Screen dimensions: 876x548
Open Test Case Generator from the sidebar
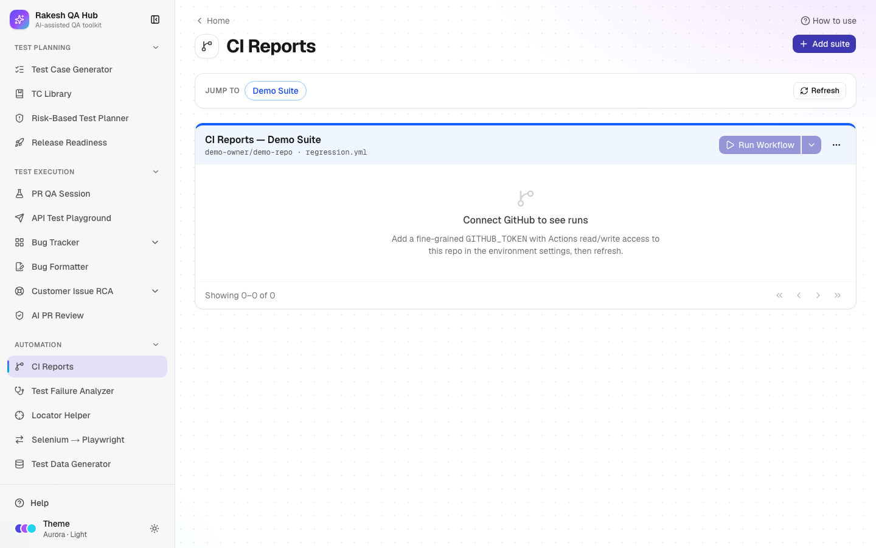[x=87, y=69]
